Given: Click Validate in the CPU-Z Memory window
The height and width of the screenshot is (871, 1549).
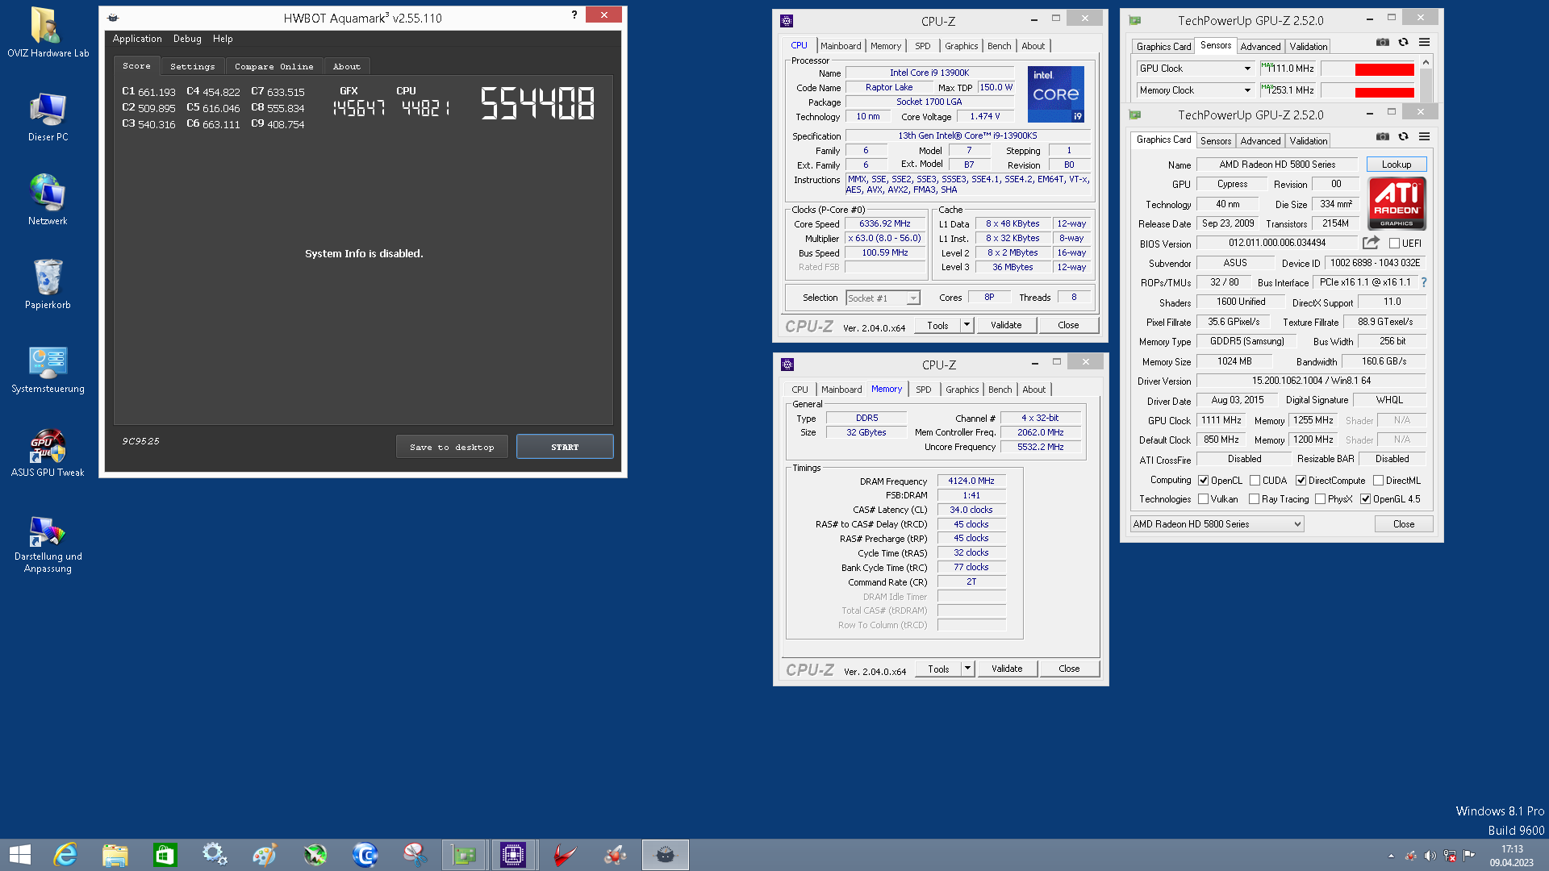Looking at the screenshot, I should click(x=1007, y=669).
